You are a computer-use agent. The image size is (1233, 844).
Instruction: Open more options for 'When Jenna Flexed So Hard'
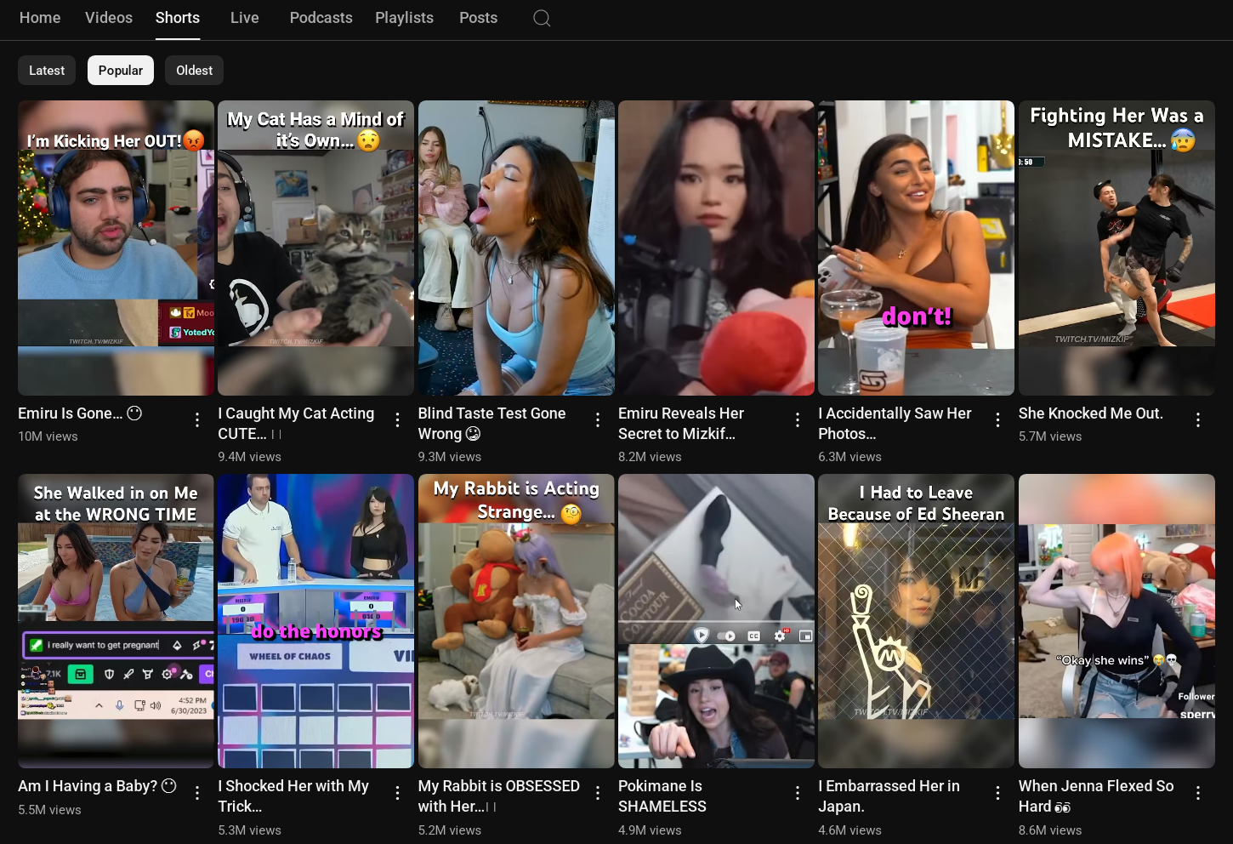[1198, 793]
